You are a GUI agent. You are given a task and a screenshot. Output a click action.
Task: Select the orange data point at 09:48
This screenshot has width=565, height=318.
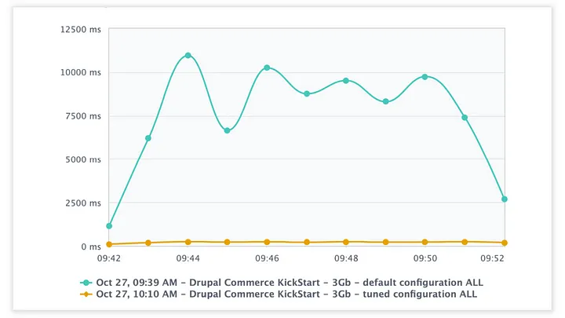(345, 242)
